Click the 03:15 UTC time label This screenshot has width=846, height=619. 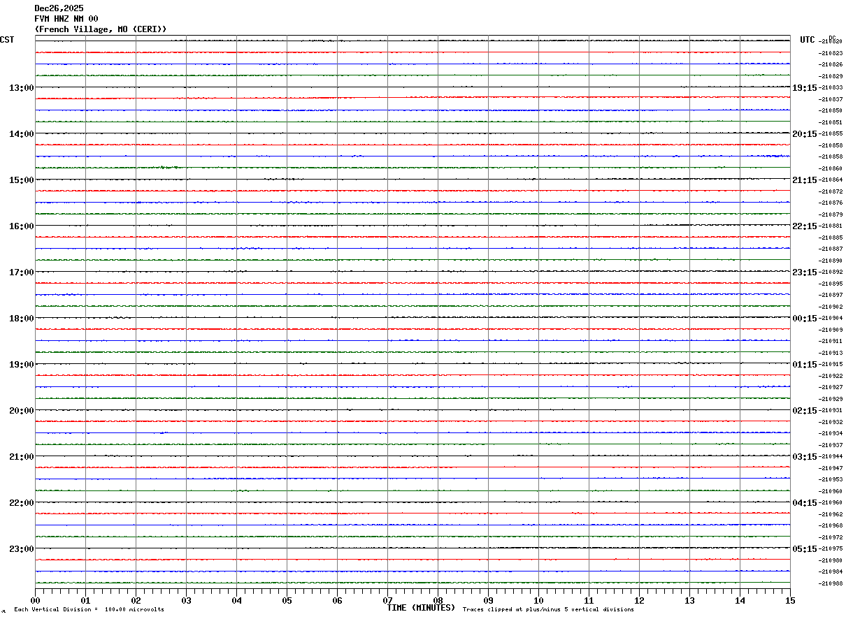805,457
